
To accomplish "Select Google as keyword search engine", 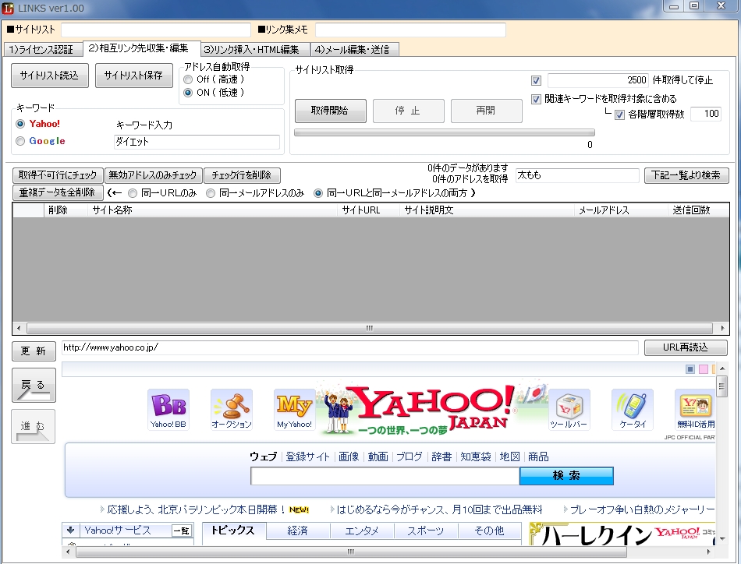I will click(x=20, y=141).
